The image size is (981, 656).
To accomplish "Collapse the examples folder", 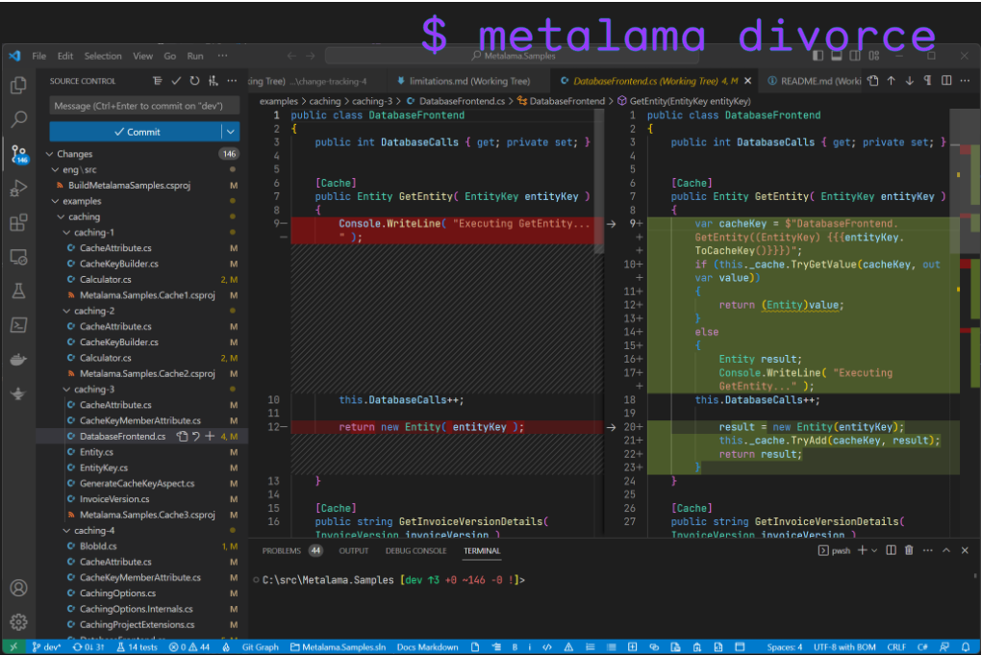I will (x=55, y=201).
